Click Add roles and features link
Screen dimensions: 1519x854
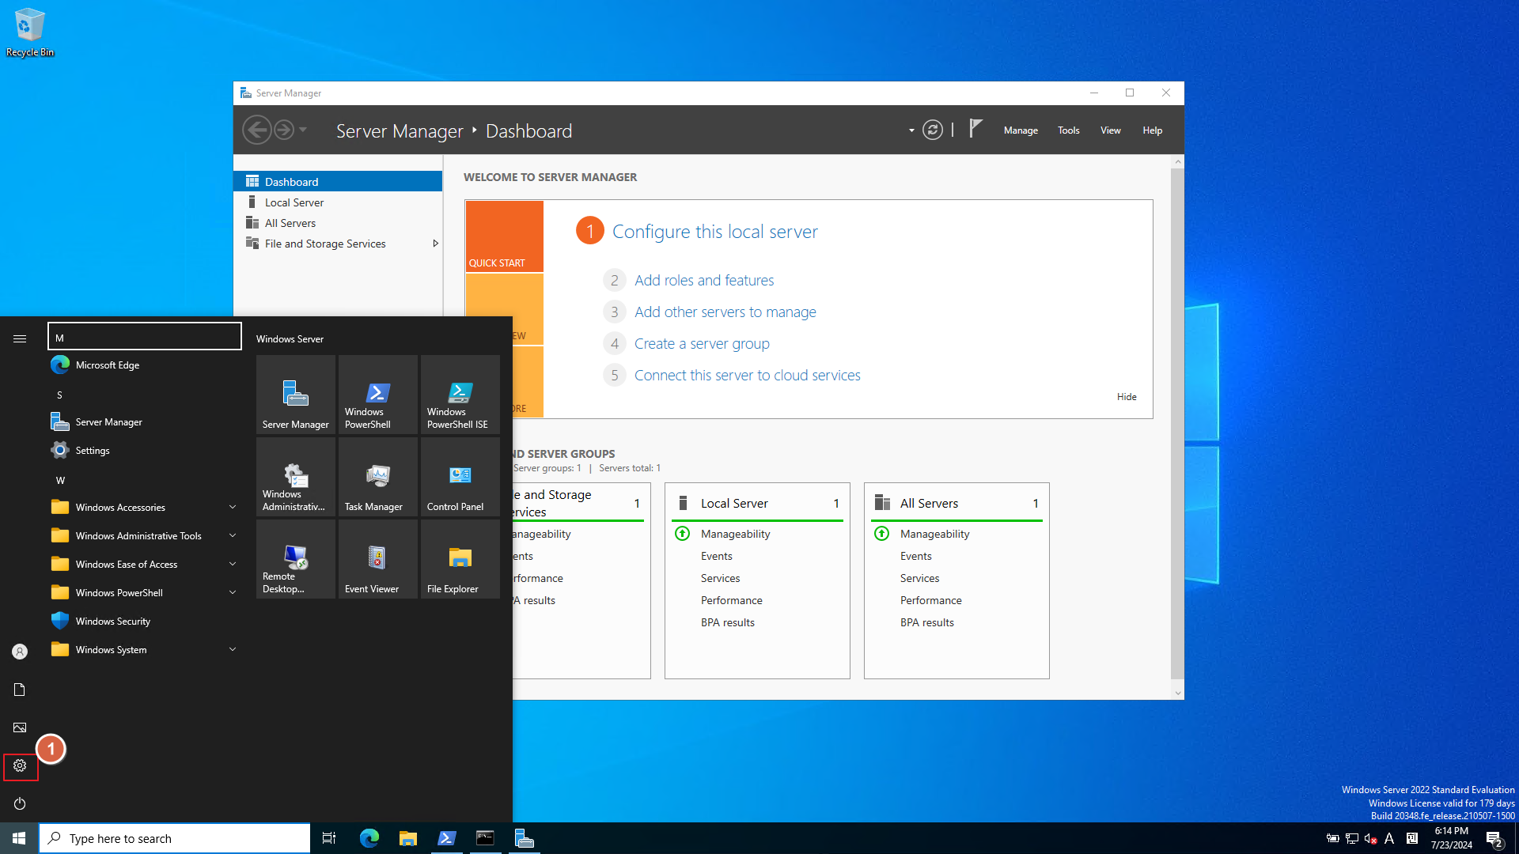click(x=703, y=280)
